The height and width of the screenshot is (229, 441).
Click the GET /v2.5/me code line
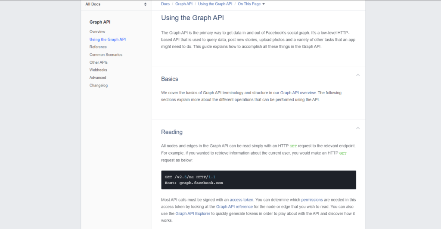[x=190, y=177]
